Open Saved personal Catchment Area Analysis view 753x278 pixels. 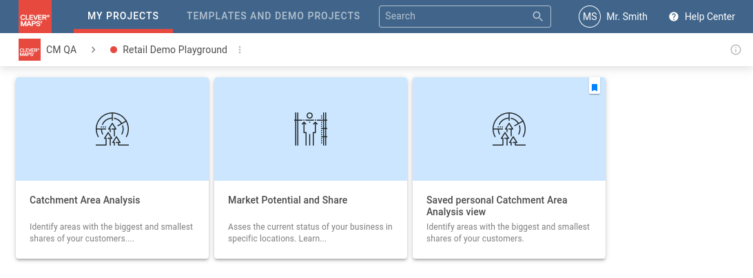click(x=497, y=206)
